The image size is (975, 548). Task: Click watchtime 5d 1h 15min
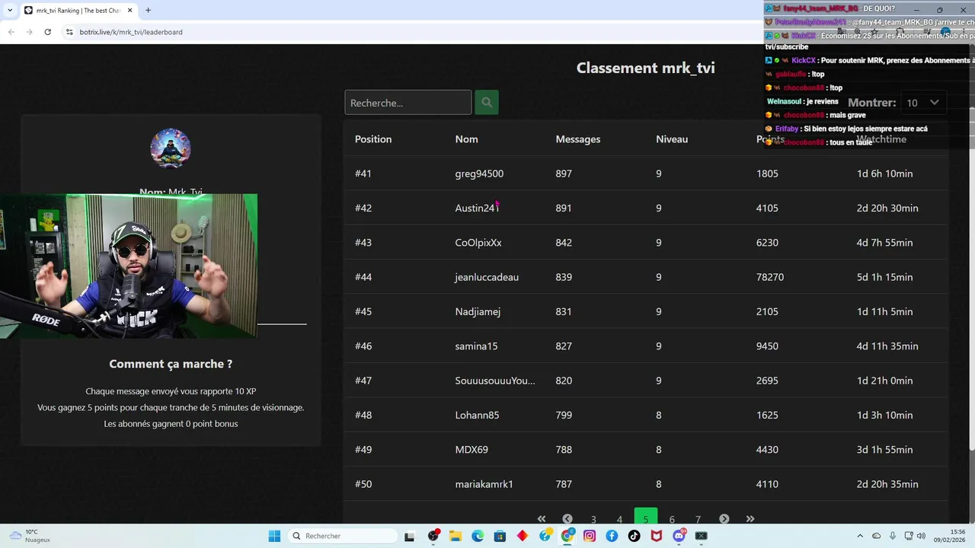(x=884, y=277)
